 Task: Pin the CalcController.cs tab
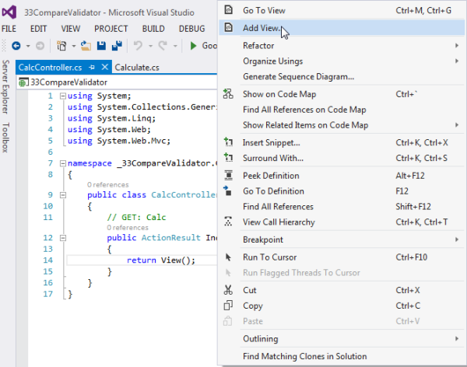point(92,68)
